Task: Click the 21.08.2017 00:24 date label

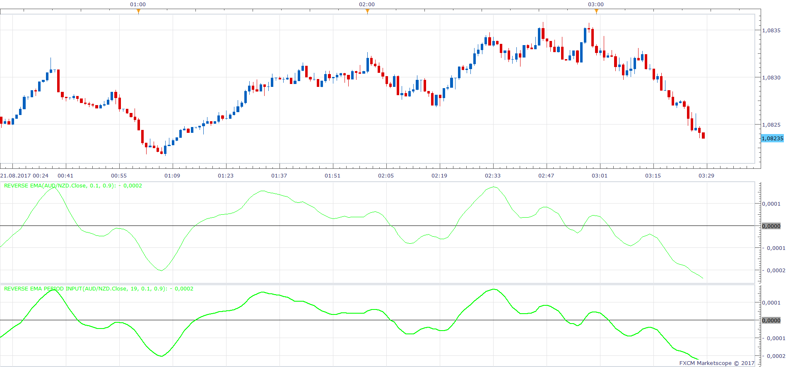Action: (x=24, y=176)
